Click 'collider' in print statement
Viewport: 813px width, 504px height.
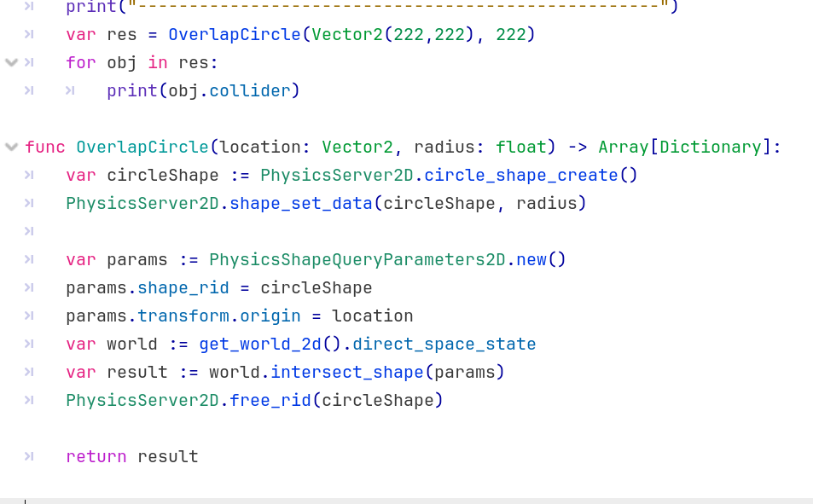point(250,90)
